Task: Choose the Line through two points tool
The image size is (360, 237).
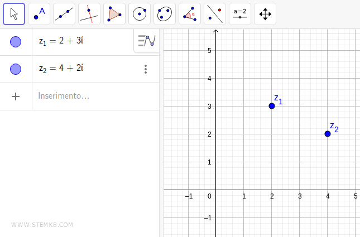Action: 64,14
